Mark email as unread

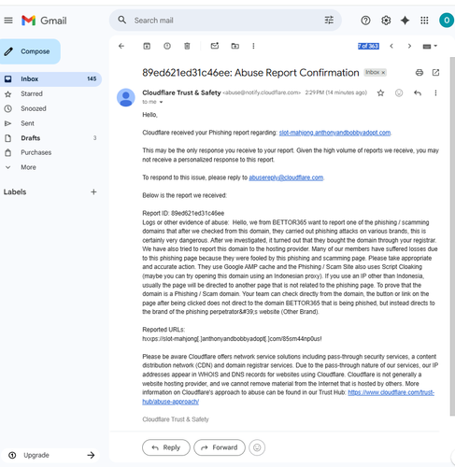click(215, 46)
